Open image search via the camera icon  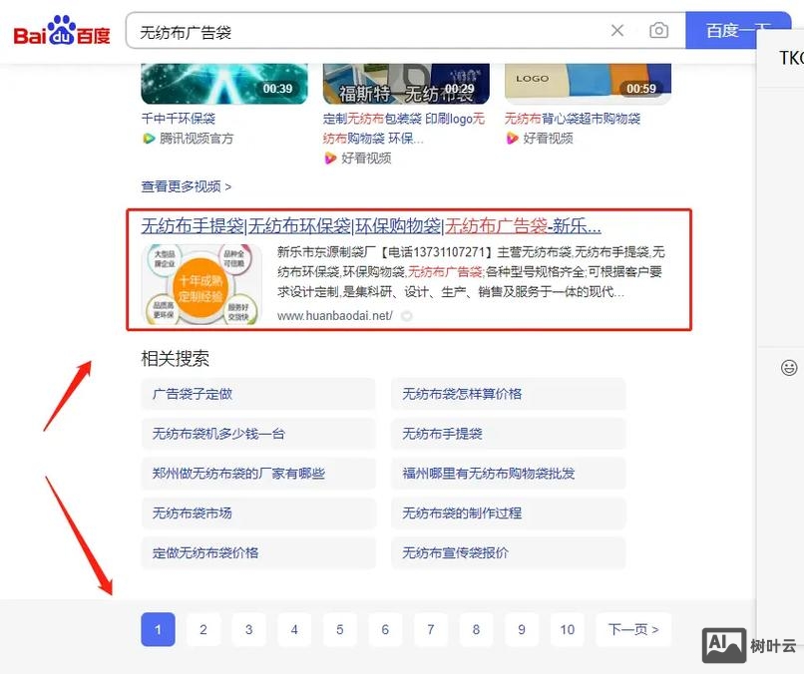point(658,30)
